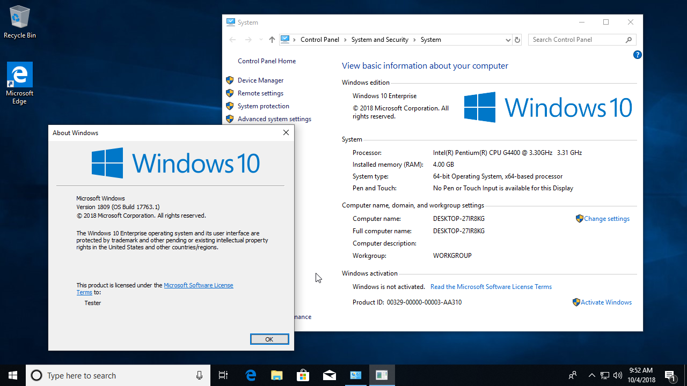
Task: Click the Windows 10 Enterprise edition text
Action: pyautogui.click(x=384, y=96)
